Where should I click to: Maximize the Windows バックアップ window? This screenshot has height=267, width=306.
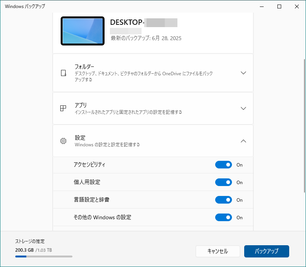pos(279,6)
